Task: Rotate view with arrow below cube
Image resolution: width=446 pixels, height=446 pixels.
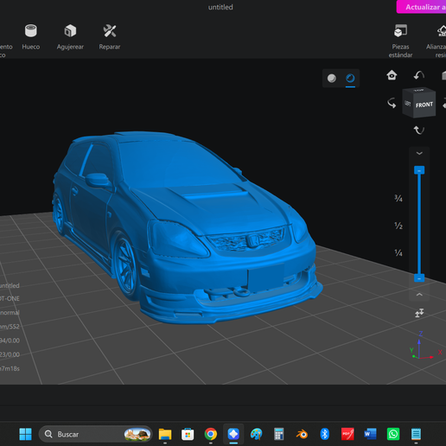Action: 419,130
